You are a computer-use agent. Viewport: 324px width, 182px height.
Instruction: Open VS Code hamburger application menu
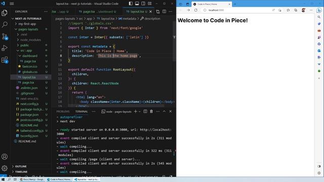(x=12, y=4)
